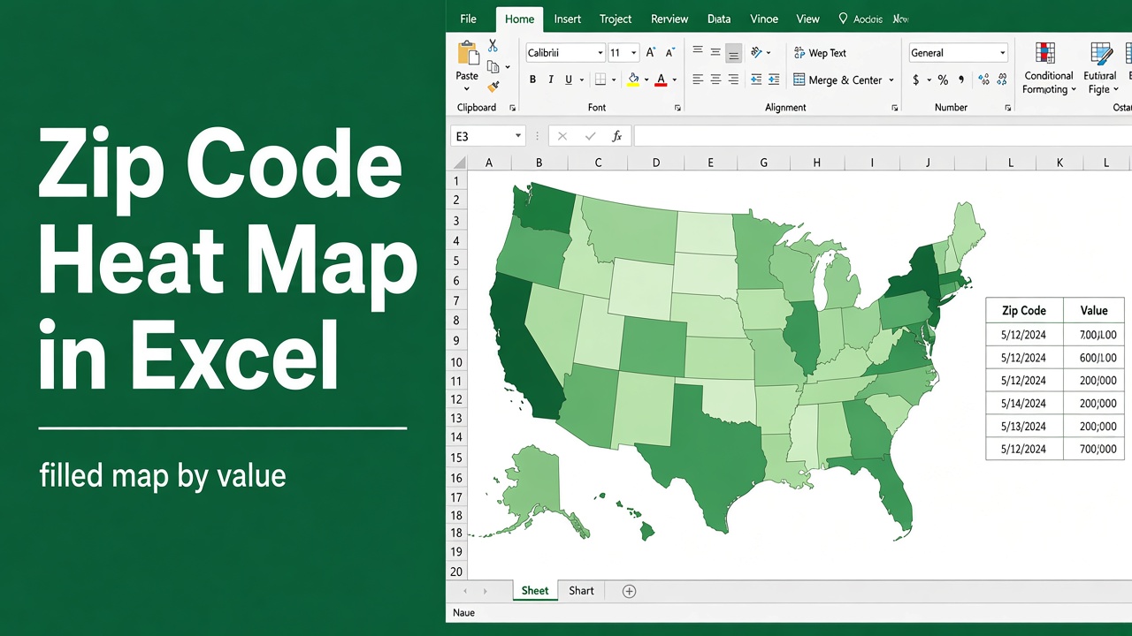
Task: Open the font name dropdown
Action: coord(600,53)
